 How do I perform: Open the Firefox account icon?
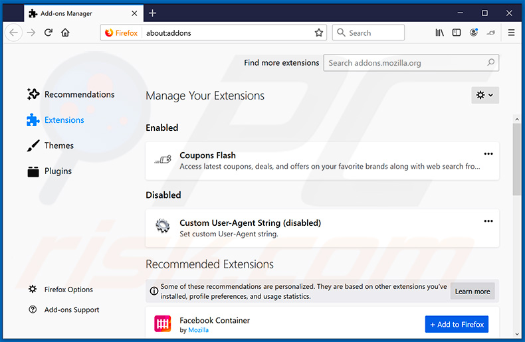(474, 33)
